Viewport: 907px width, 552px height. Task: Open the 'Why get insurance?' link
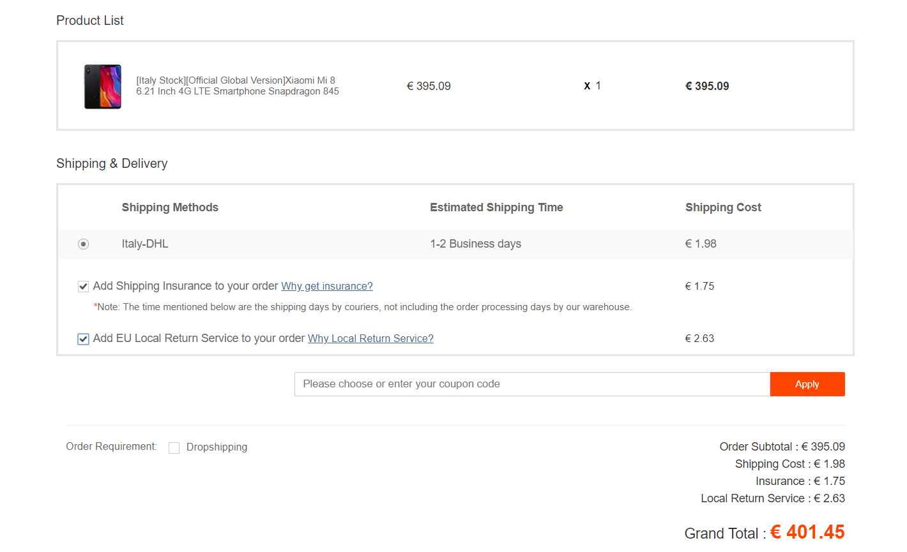326,287
